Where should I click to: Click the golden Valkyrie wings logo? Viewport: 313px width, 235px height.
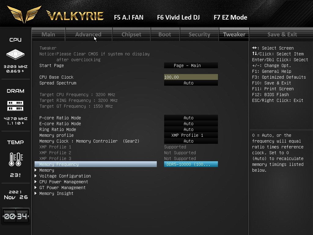24,14
